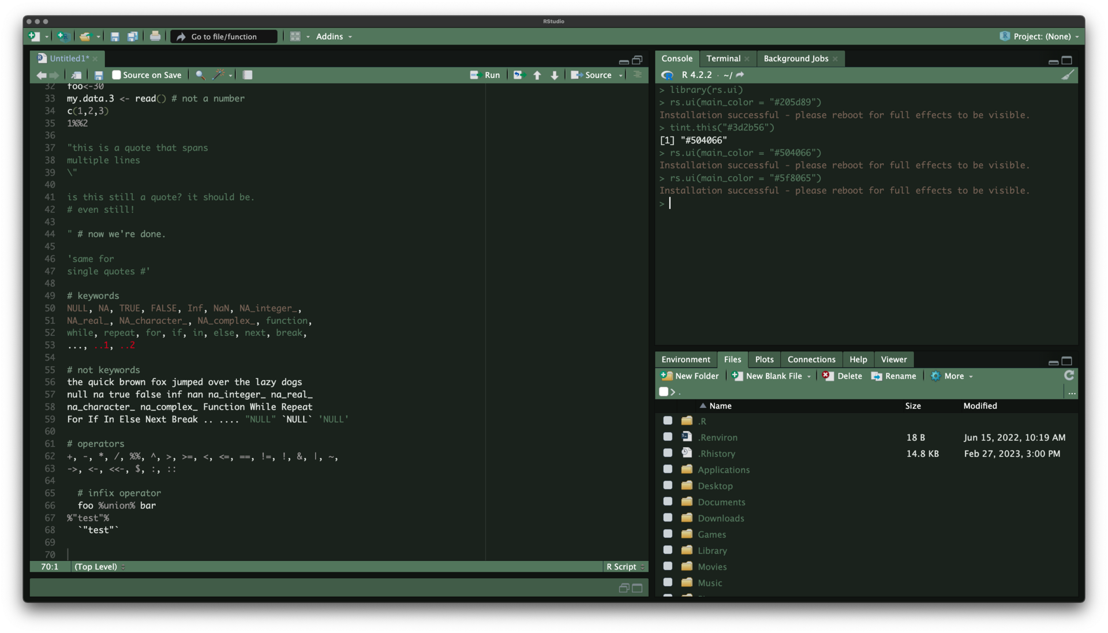This screenshot has width=1108, height=633.
Task: Click the Run button
Action: coord(485,75)
